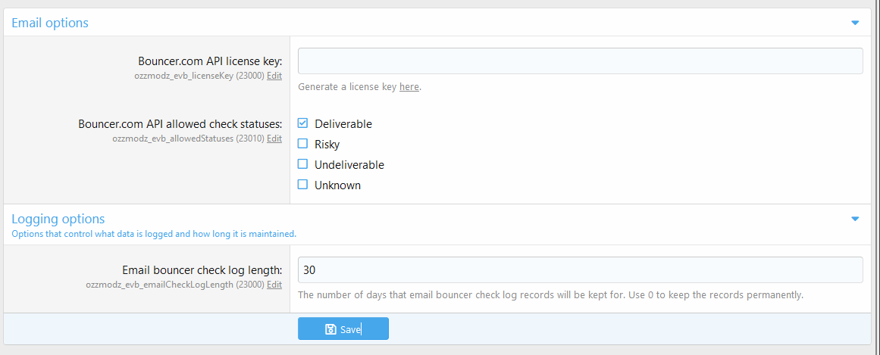Viewport: 880px width, 355px height.
Task: Click the Logging options description subtitle
Action: coord(154,234)
